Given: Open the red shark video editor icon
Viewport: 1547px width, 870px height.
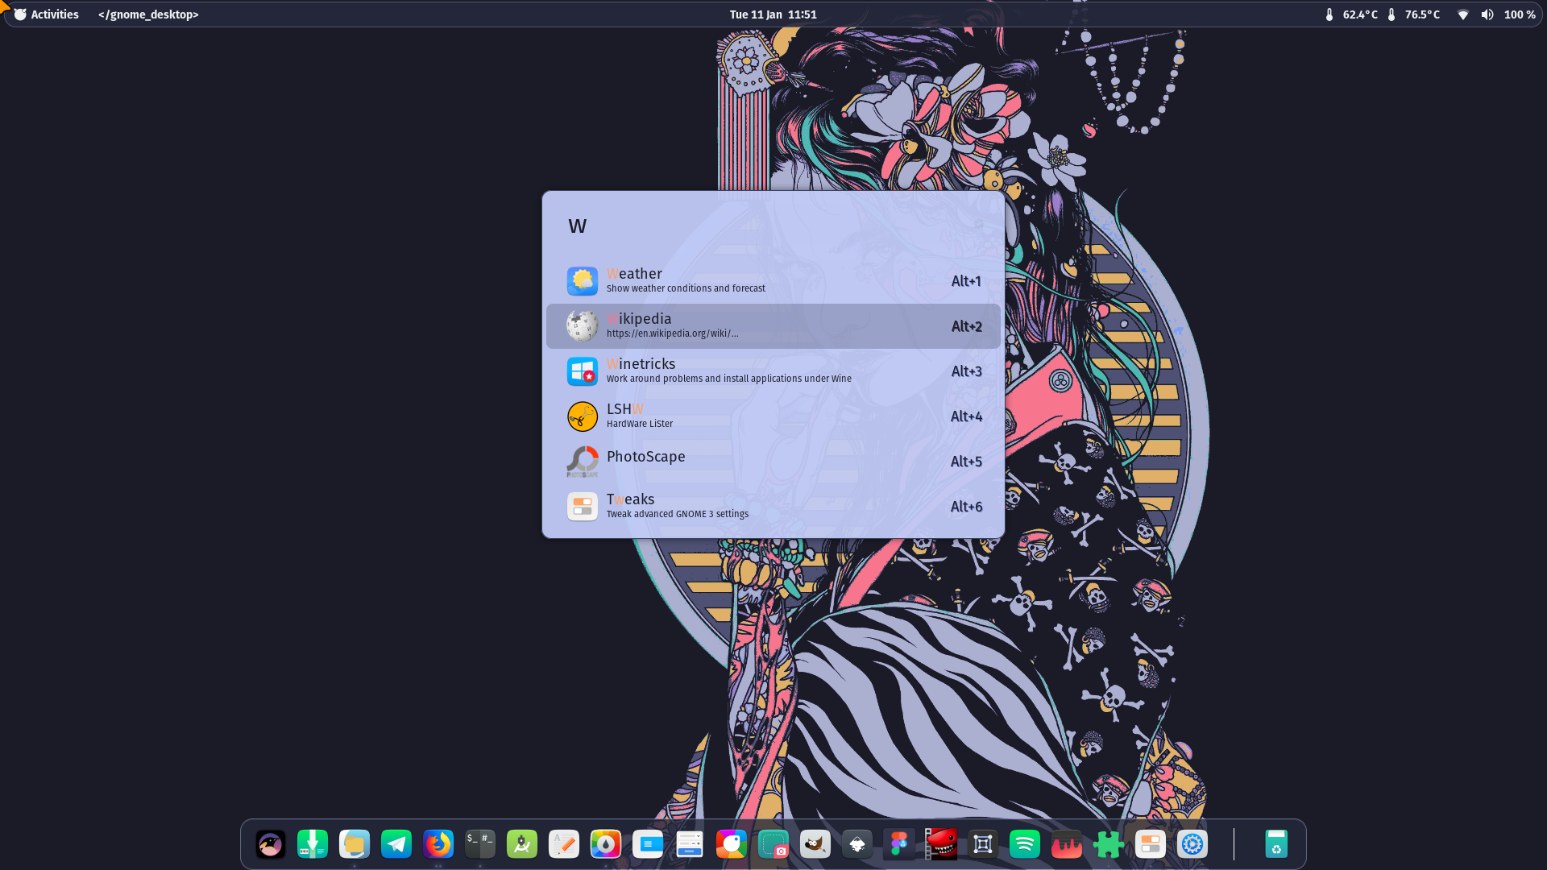Looking at the screenshot, I should click(x=941, y=844).
